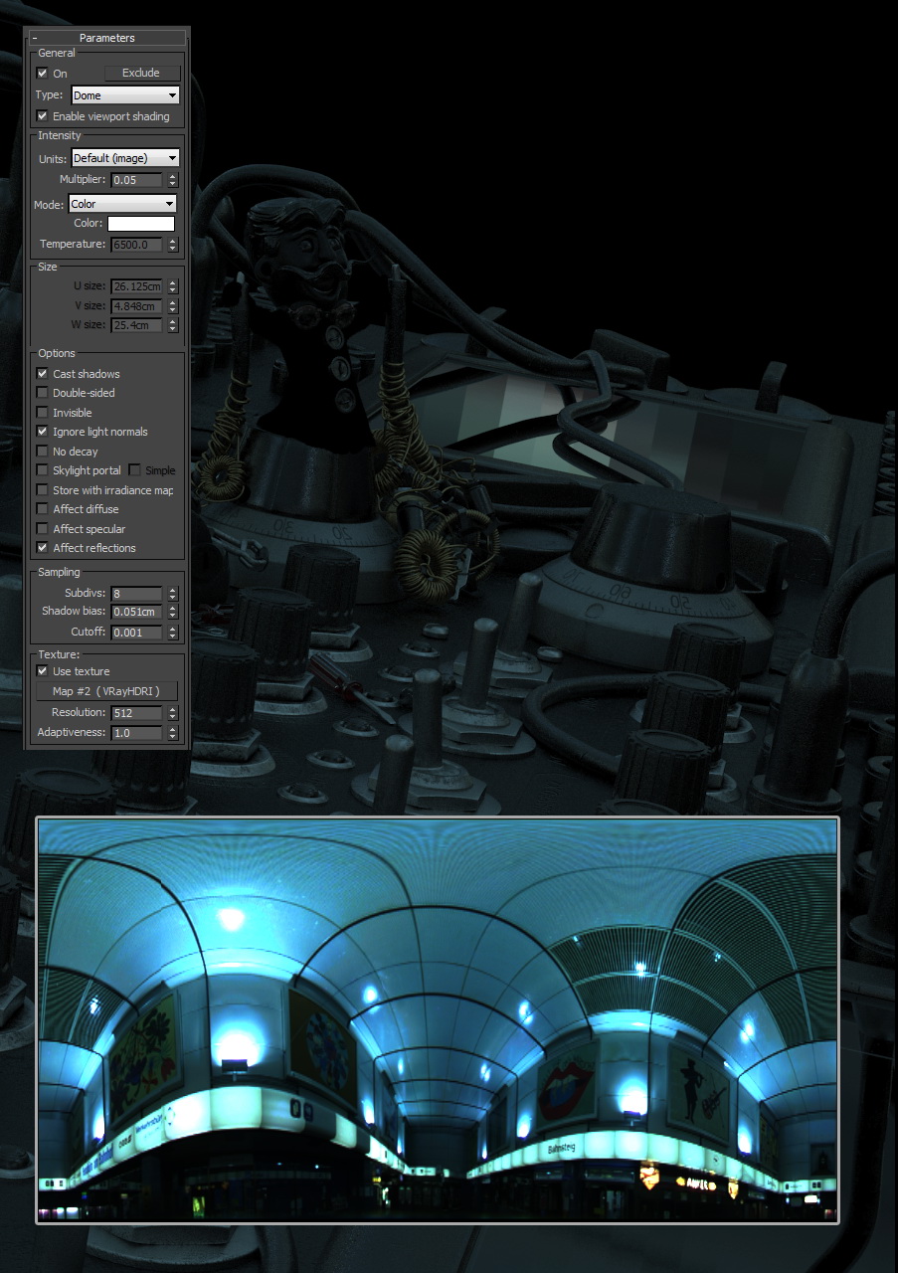Click the Multiplier spinner arrows
898x1273 pixels.
pos(173,180)
